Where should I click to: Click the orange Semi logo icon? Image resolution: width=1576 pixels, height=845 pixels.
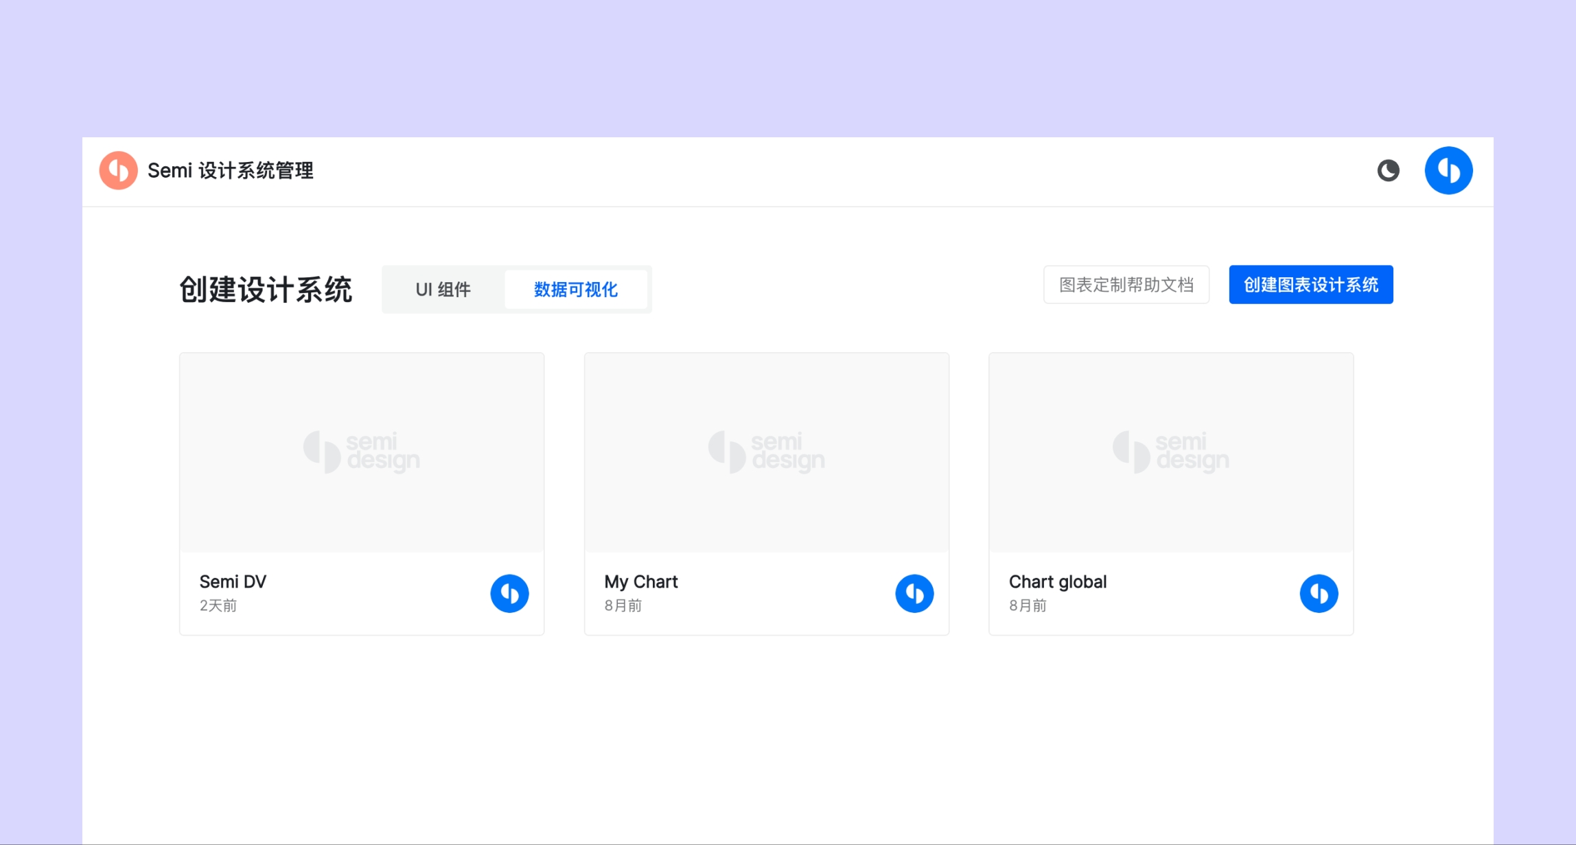(118, 170)
